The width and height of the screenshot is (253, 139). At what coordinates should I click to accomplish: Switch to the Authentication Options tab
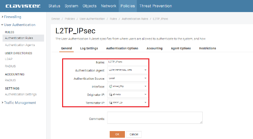click(x=122, y=48)
